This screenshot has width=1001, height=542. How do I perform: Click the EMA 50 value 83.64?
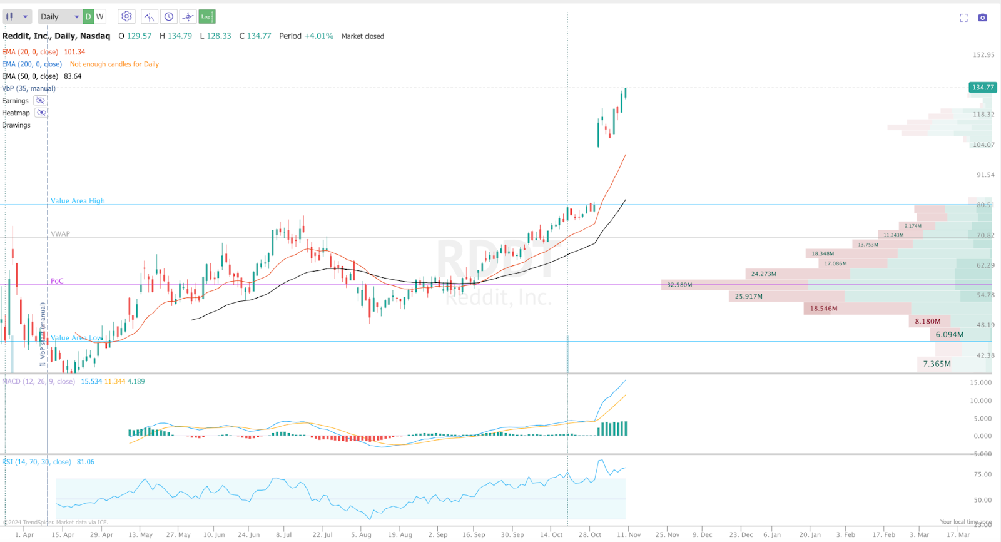[73, 76]
